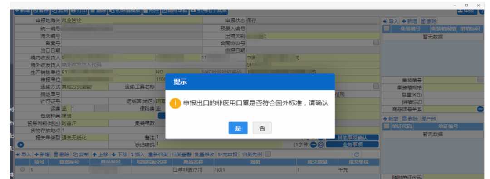Image resolution: width=490 pixels, height=179 pixels.
Task: Tick checkbox next to 归类先例
Action: coord(268,154)
